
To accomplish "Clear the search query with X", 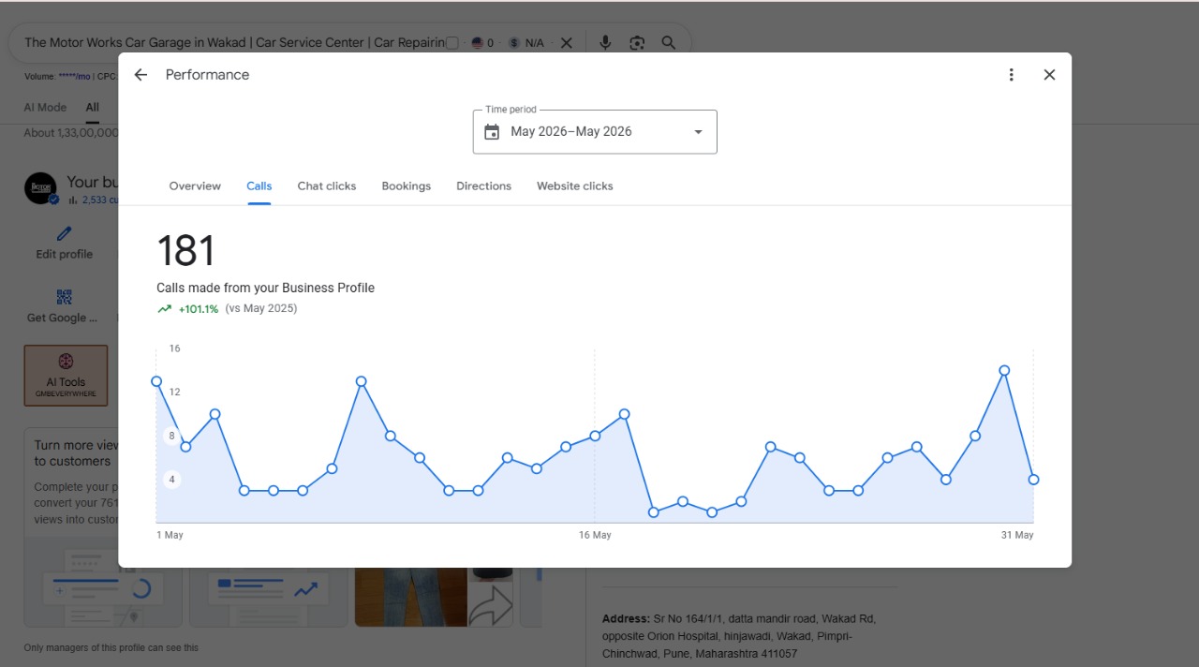I will [567, 43].
